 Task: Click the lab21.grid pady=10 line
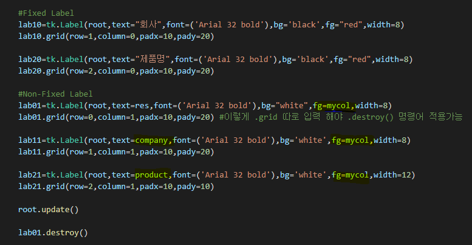[x=116, y=187]
